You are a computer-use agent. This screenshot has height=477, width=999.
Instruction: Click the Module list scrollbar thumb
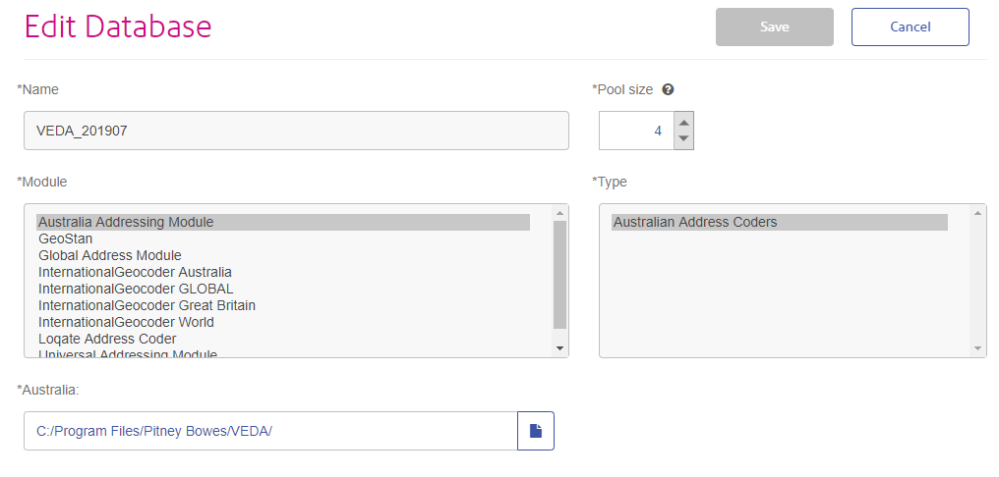pyautogui.click(x=560, y=275)
